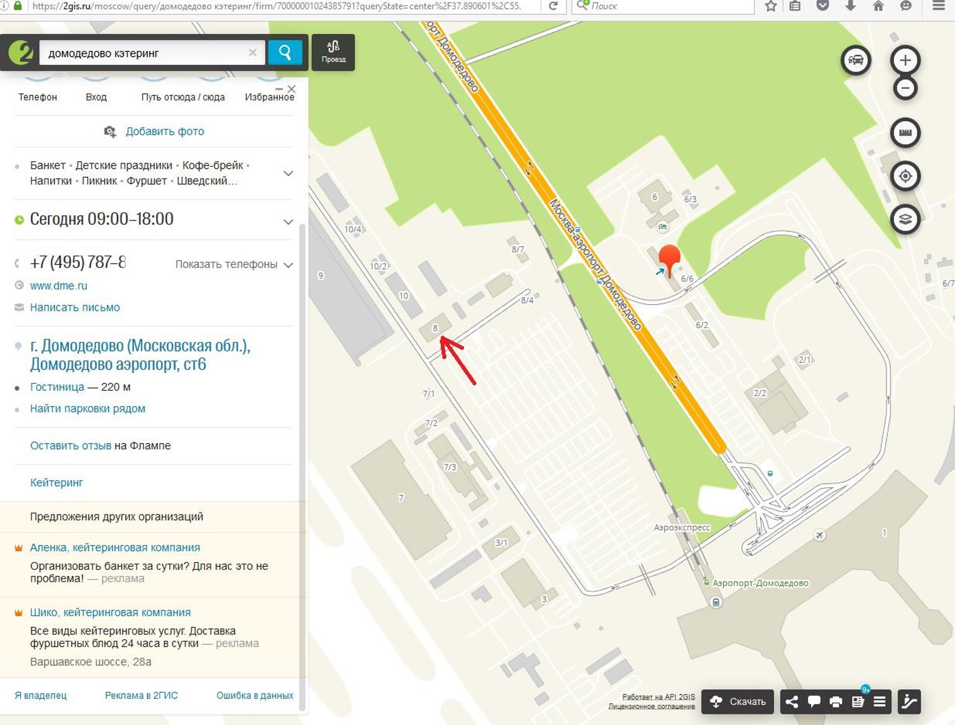This screenshot has height=725, width=955.
Task: Click the firm panel vertical scrollbar
Action: pyautogui.click(x=302, y=467)
